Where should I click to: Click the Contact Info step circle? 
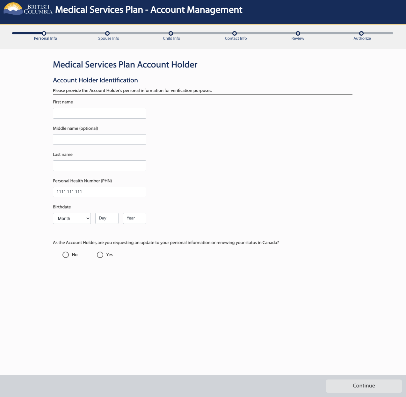[235, 33]
